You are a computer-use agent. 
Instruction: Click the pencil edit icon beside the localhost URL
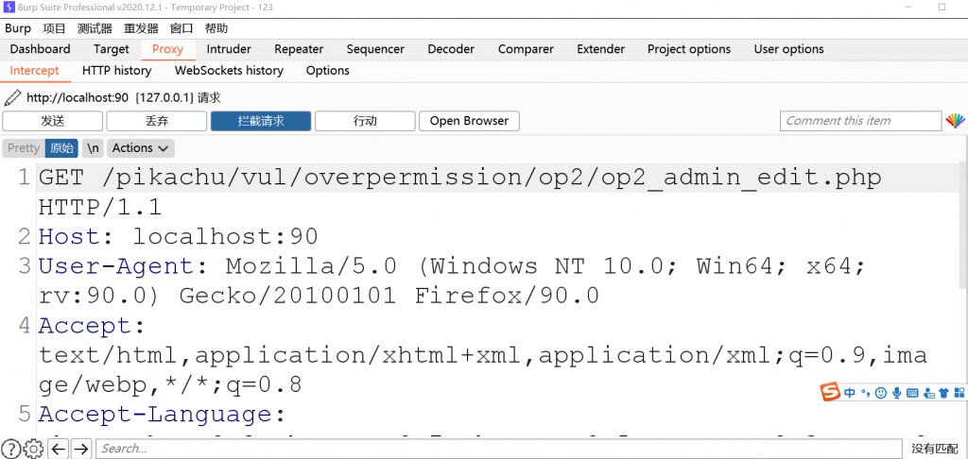click(11, 97)
